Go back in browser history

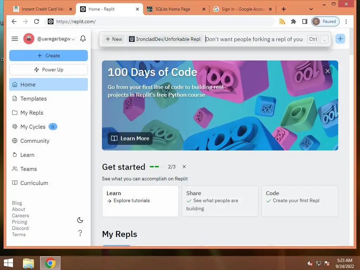[x=14, y=21]
